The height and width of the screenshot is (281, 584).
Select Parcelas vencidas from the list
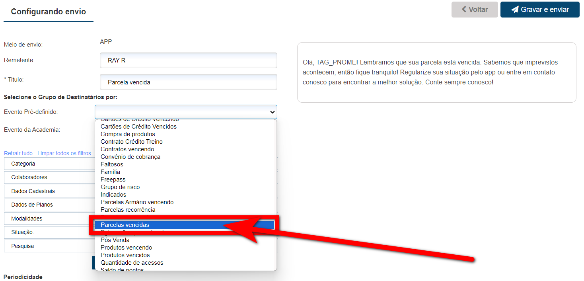tap(125, 225)
